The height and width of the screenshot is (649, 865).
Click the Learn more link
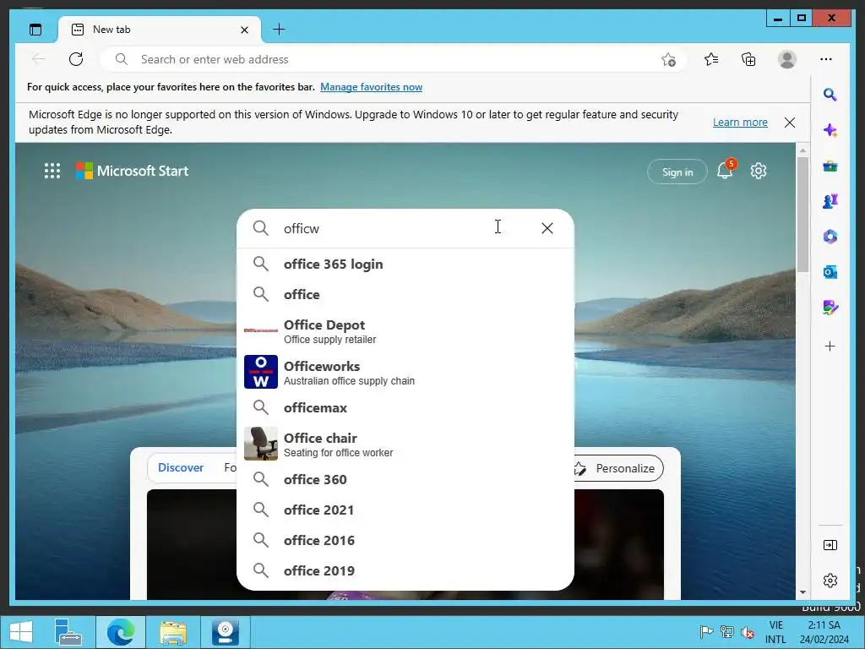740,123
